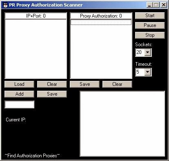This screenshot has height=161, width=169.
Task: Click the large log output box
Action: pyautogui.click(x=122, y=123)
